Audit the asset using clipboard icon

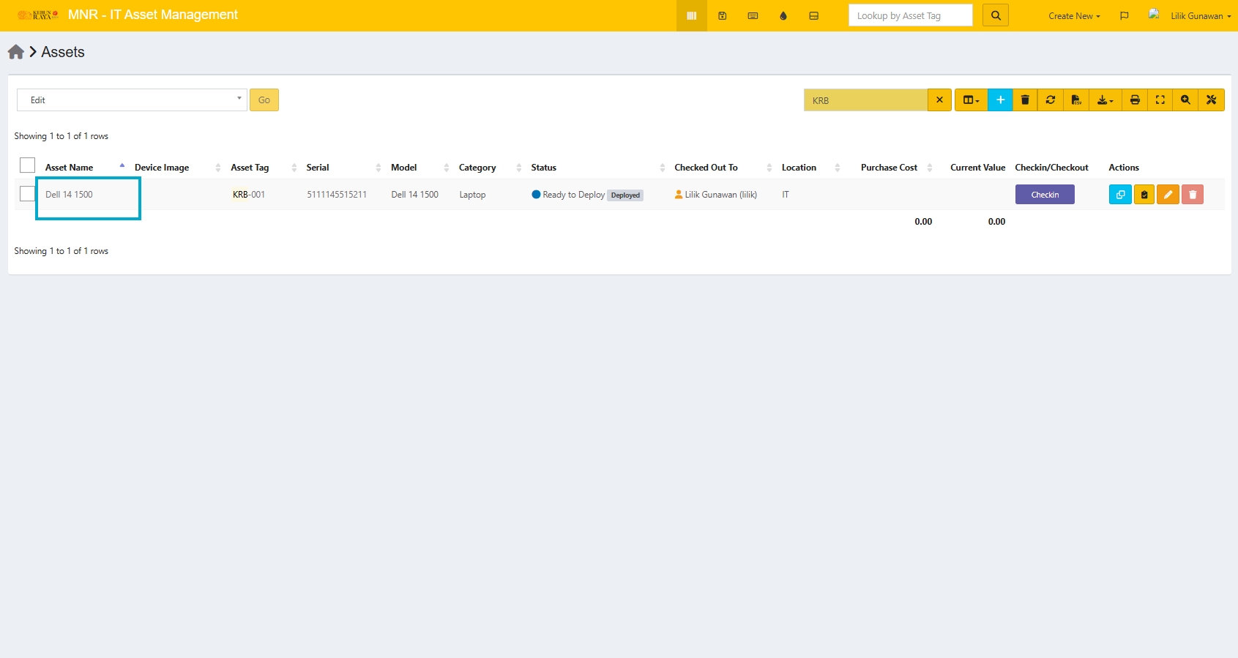tap(1144, 195)
